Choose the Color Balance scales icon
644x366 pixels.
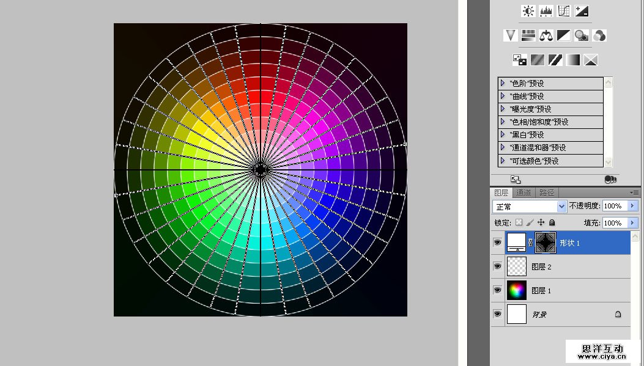[x=546, y=35]
